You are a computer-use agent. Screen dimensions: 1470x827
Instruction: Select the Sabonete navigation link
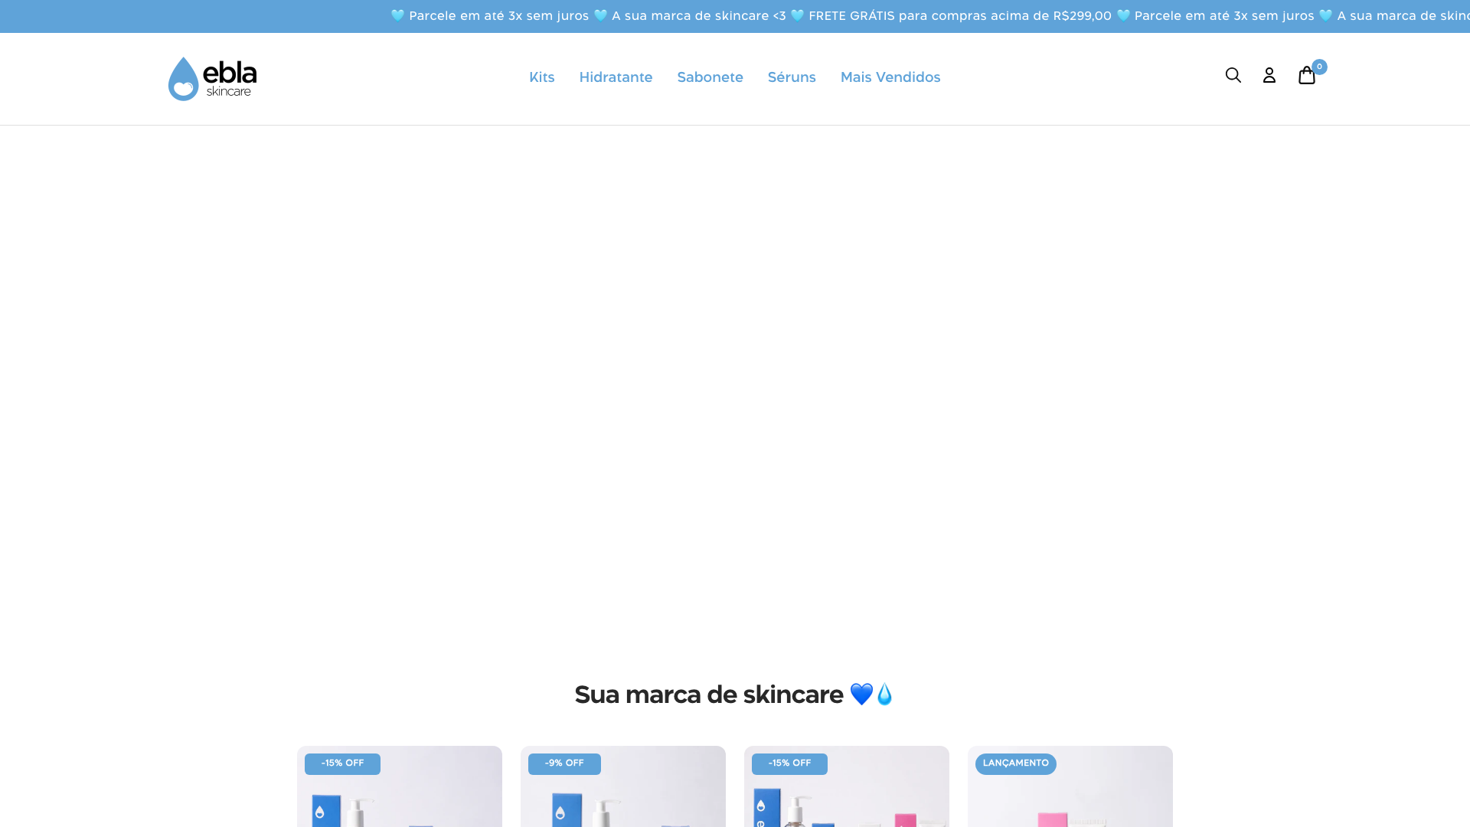coord(710,77)
